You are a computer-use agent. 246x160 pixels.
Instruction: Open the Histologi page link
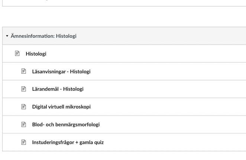coord(36,54)
